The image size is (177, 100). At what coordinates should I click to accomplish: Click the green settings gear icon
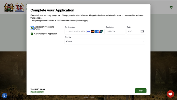[171, 7]
